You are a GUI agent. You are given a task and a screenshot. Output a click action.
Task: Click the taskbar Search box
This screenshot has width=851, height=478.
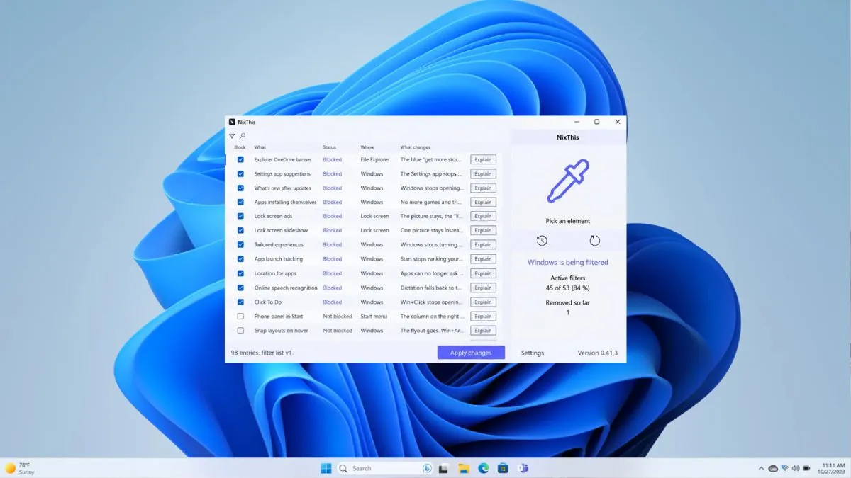pos(385,468)
